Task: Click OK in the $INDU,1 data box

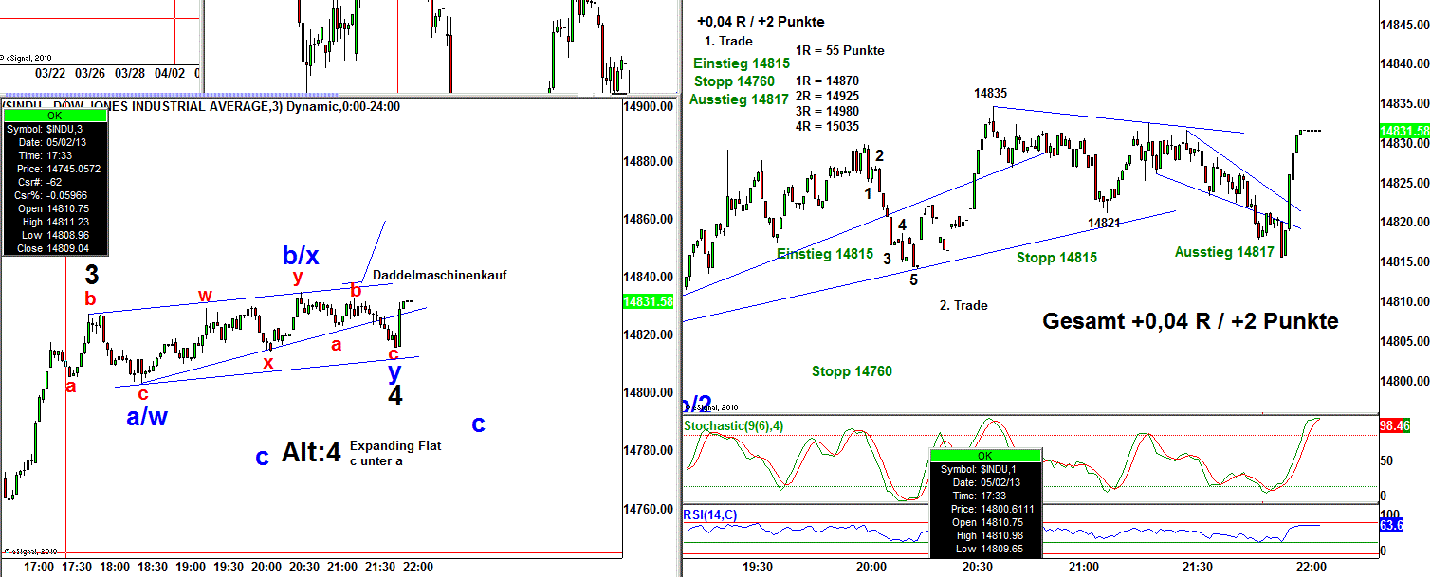Action: coord(985,456)
